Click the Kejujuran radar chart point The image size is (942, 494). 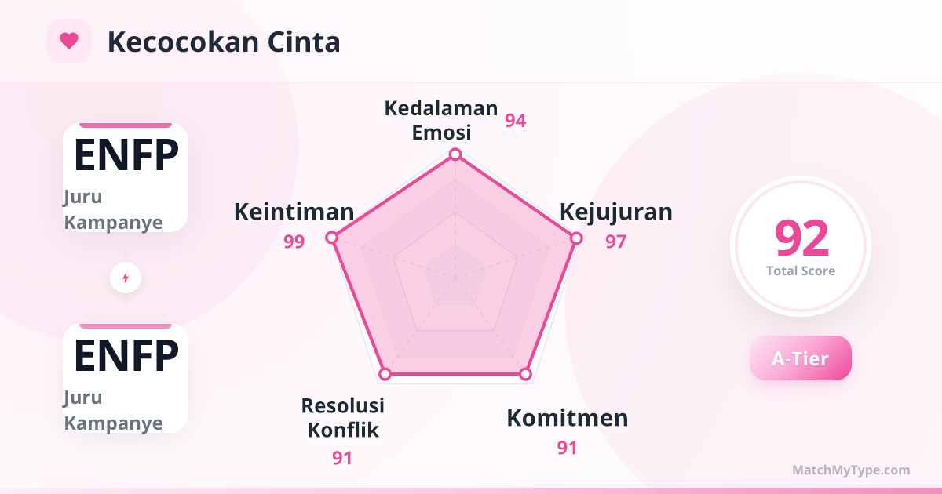pos(575,238)
